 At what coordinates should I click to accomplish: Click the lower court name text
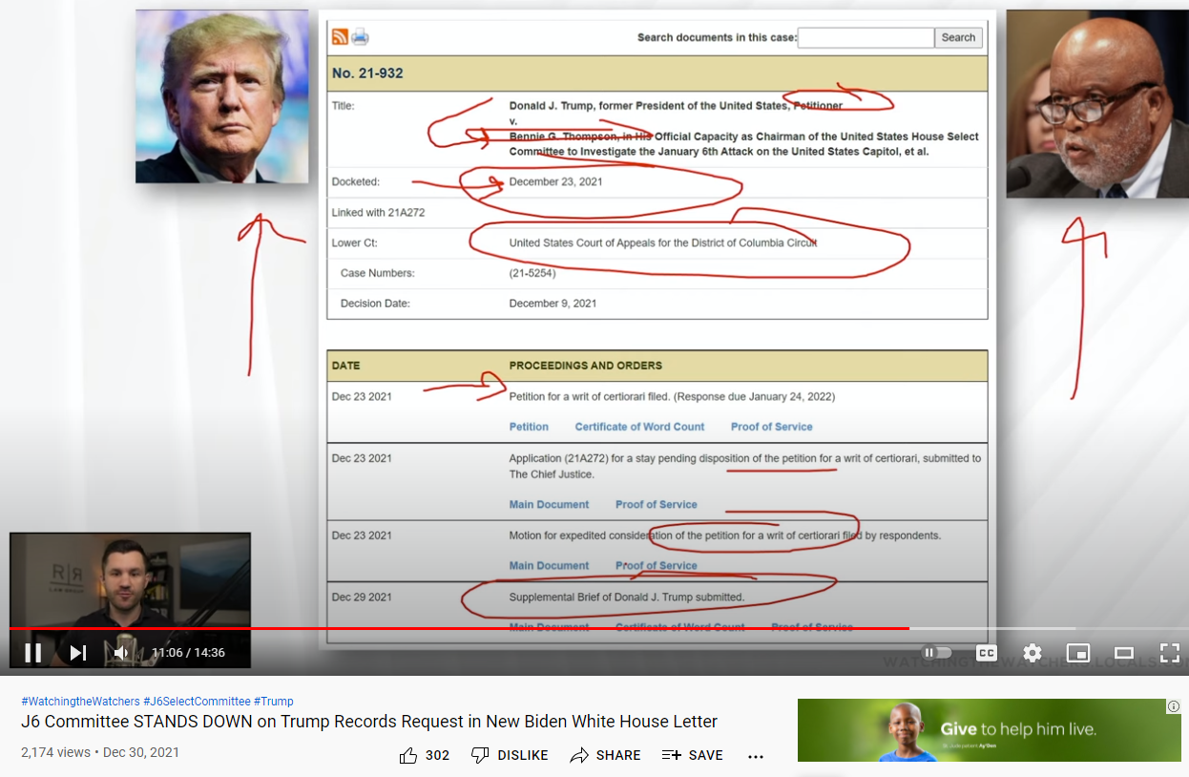coord(663,242)
